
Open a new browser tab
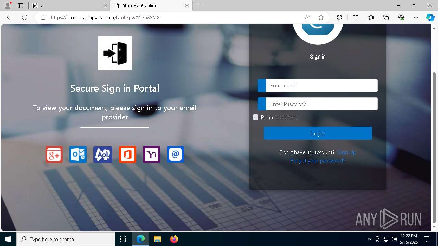(x=198, y=5)
